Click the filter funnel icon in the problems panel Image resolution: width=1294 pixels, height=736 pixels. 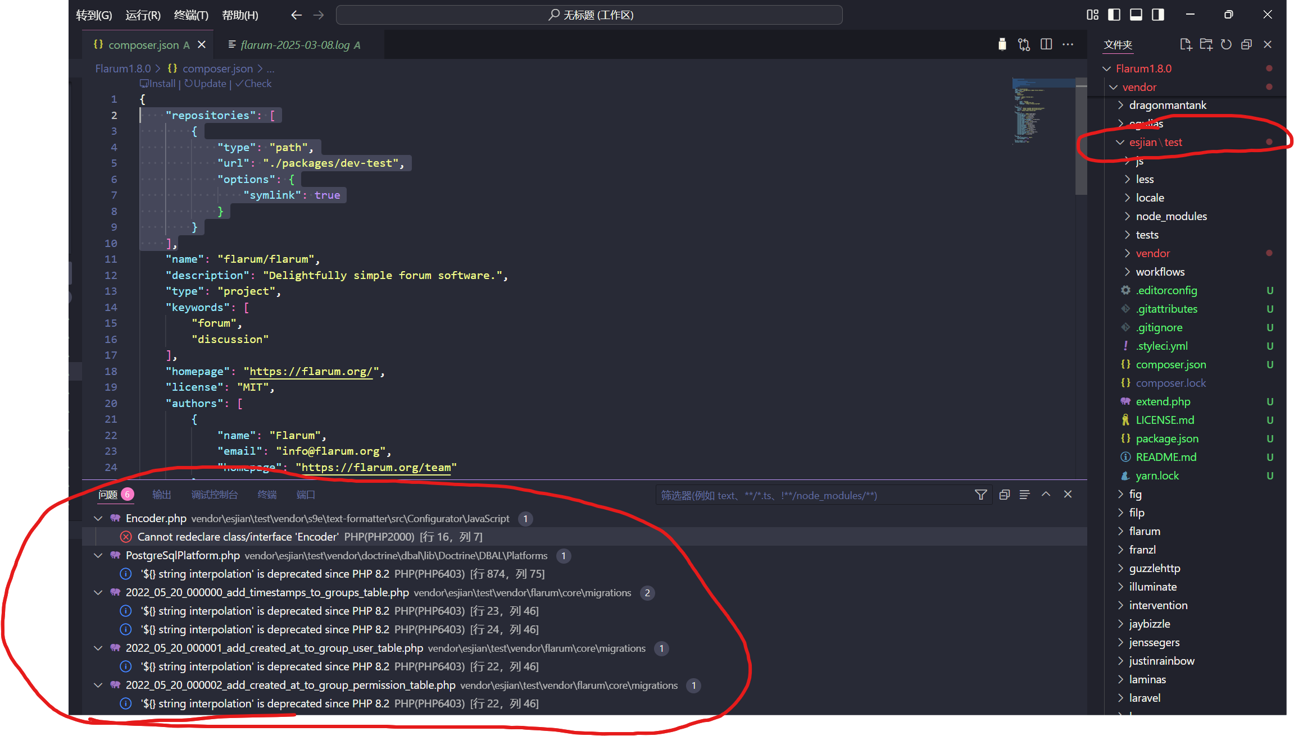click(980, 495)
